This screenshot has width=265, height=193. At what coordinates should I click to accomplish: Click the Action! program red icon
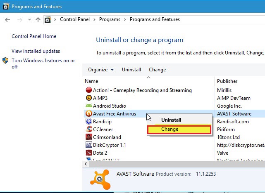point(89,90)
